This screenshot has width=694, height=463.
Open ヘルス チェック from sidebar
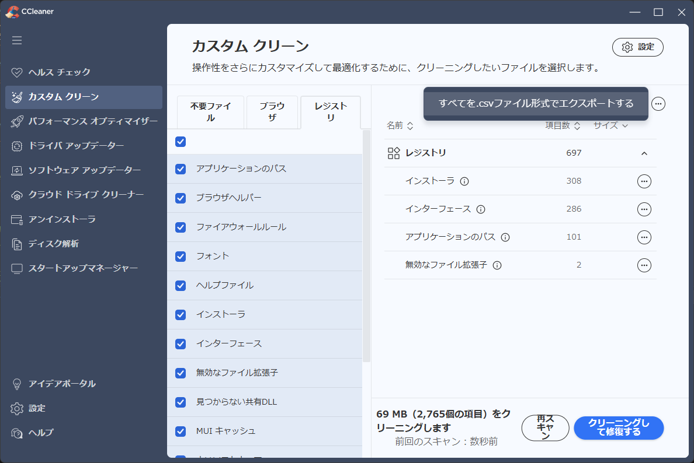84,72
